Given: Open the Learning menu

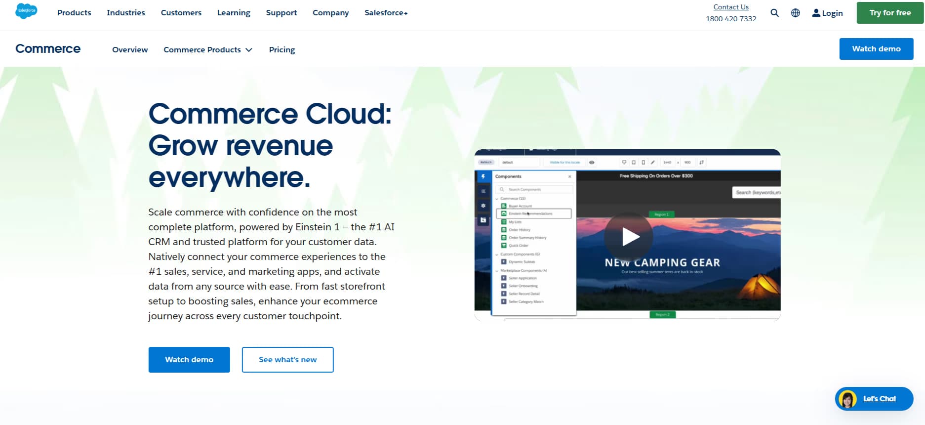Looking at the screenshot, I should pyautogui.click(x=234, y=13).
